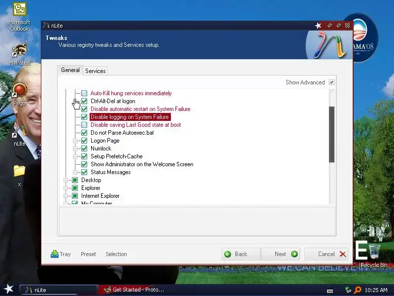Switch to the General tab
The height and width of the screenshot is (296, 394).
70,70
